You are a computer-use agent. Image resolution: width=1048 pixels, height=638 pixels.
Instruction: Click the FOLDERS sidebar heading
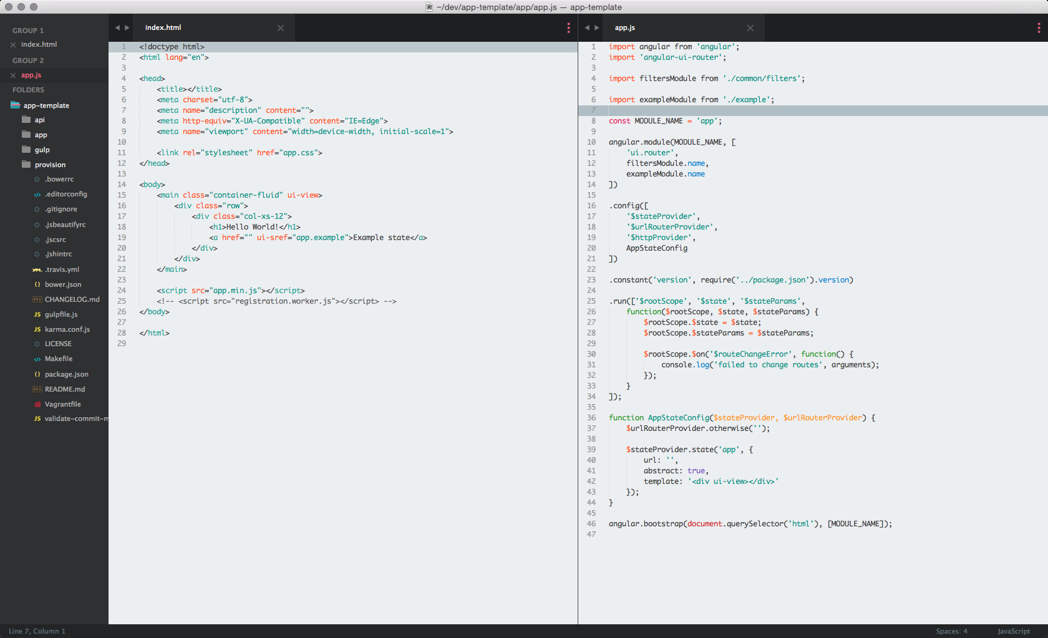tap(28, 90)
